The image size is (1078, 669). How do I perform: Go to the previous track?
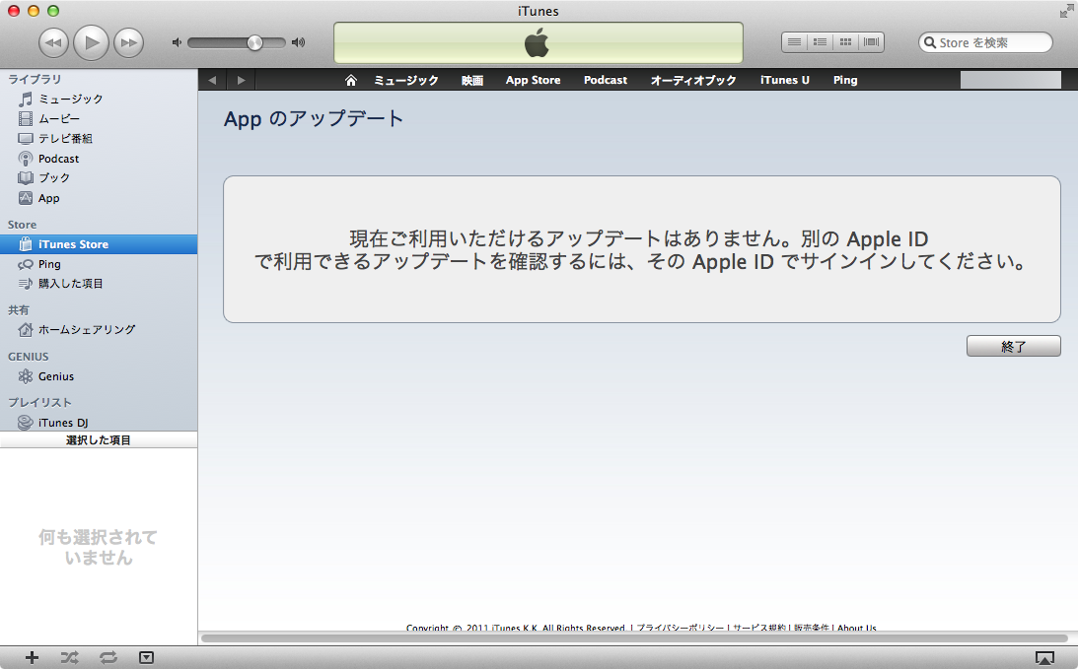pyautogui.click(x=53, y=42)
